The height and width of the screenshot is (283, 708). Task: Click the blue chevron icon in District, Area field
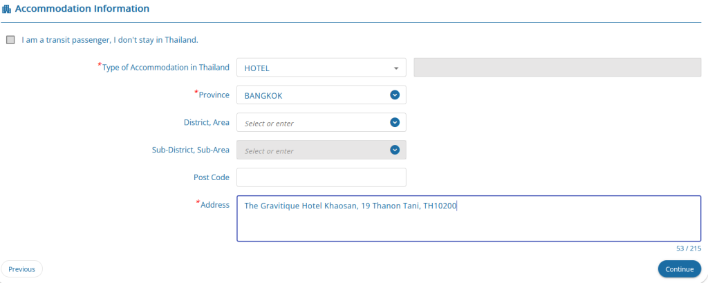395,123
